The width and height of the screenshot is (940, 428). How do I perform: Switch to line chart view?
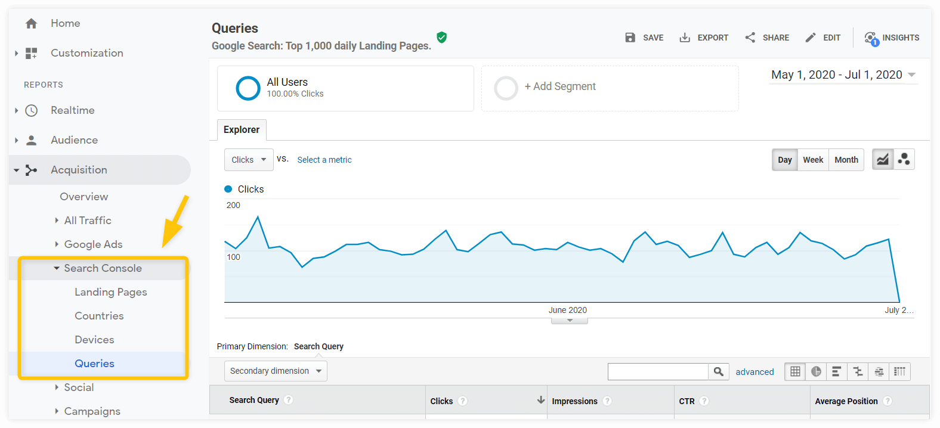pos(883,160)
